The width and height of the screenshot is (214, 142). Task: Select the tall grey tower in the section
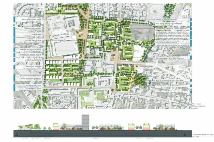pyautogui.click(x=85, y=122)
